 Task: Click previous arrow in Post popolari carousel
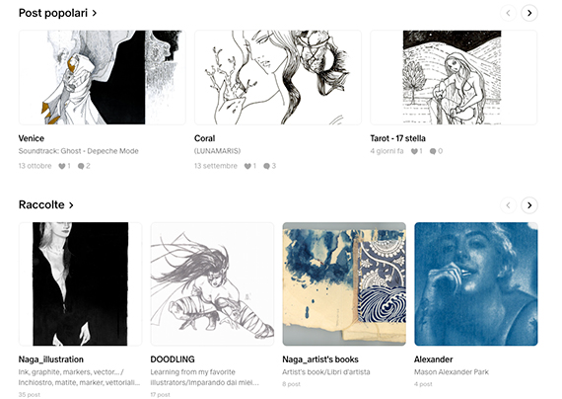click(508, 13)
